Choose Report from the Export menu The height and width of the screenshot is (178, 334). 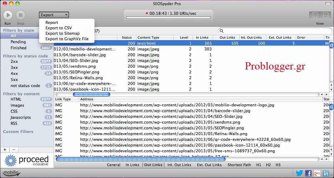point(52,23)
